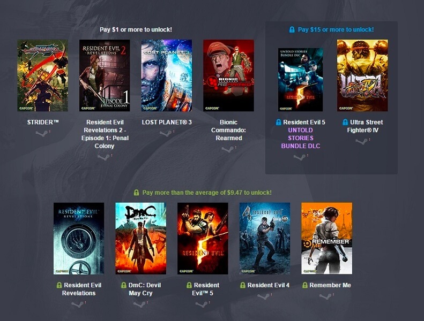424x321 pixels.
Task: Click the green lock next to Resident Evil™ 5
Action: 189,285
